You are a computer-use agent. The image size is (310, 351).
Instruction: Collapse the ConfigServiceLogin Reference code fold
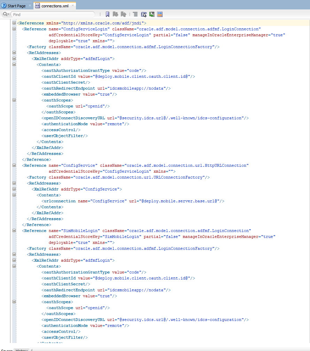pos(14,29)
